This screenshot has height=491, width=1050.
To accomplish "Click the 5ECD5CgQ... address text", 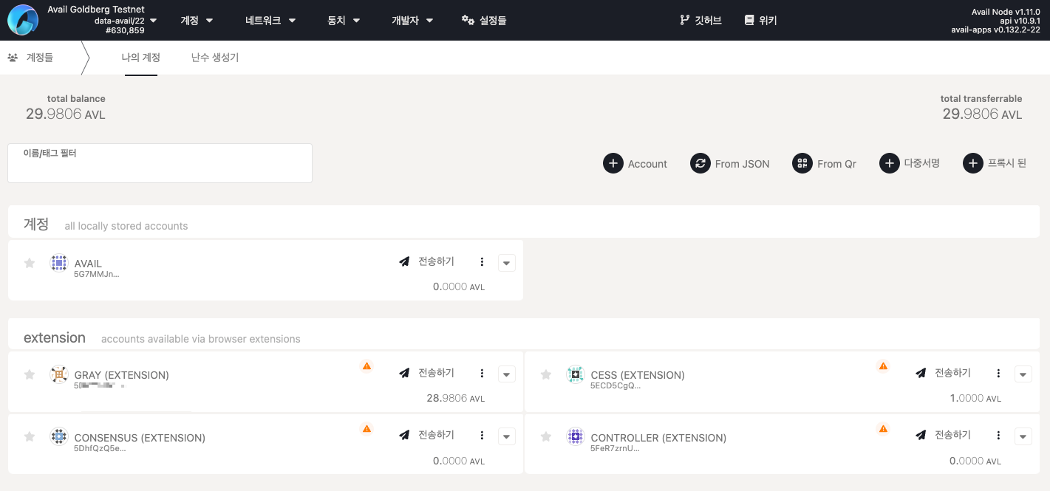I will [616, 385].
